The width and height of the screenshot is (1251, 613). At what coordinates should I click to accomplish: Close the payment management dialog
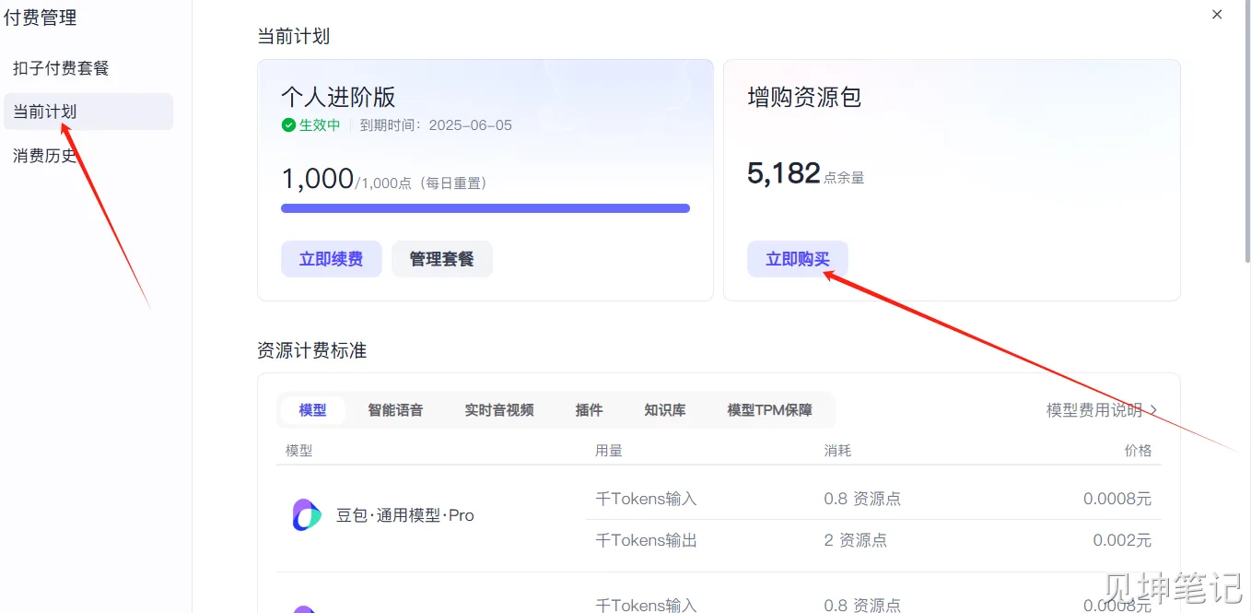(x=1217, y=15)
